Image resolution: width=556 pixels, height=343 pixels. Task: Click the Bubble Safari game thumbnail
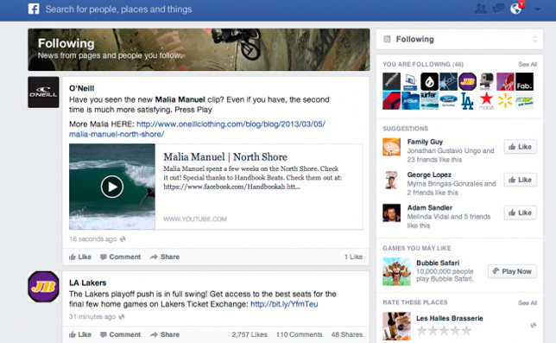tap(396, 271)
